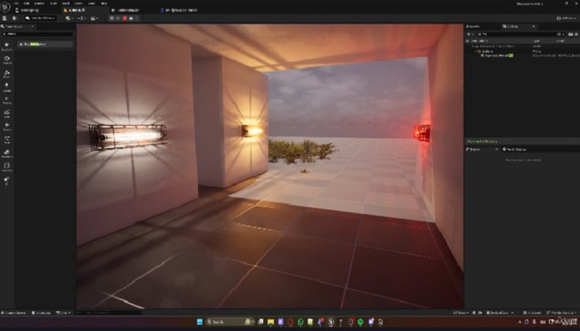Select the green shrubs in viewport

[x=301, y=151]
